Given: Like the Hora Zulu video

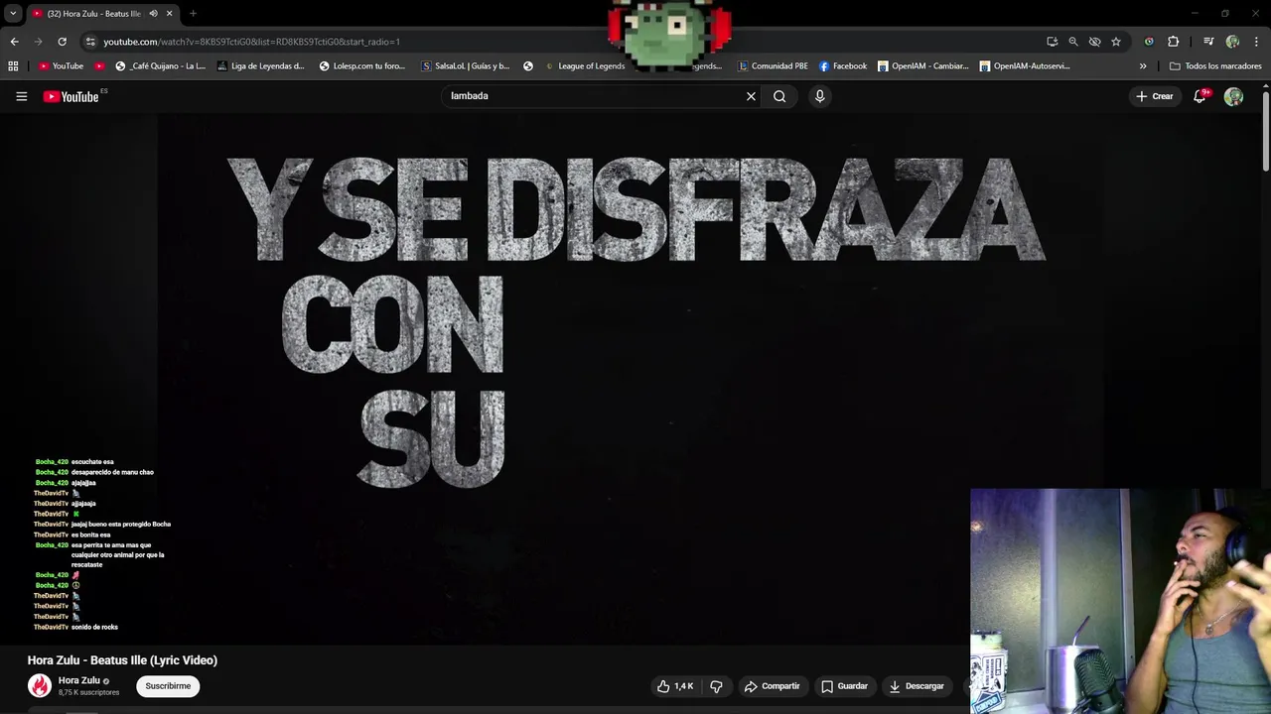Looking at the screenshot, I should 675,686.
